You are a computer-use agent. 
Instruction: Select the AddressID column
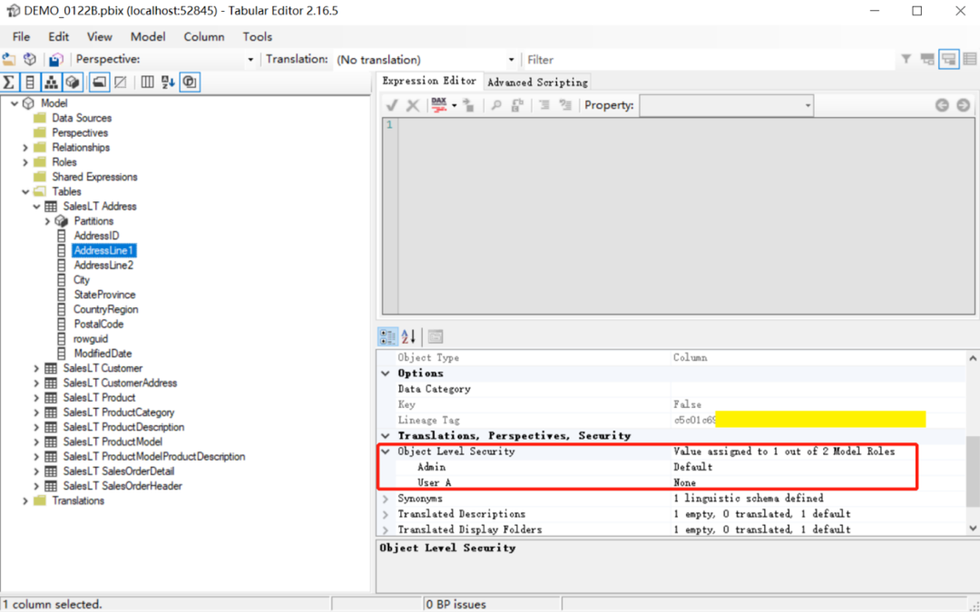[96, 236]
